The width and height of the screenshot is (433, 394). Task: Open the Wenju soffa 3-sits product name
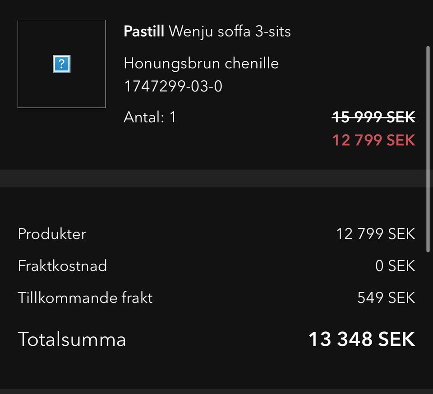click(x=230, y=32)
